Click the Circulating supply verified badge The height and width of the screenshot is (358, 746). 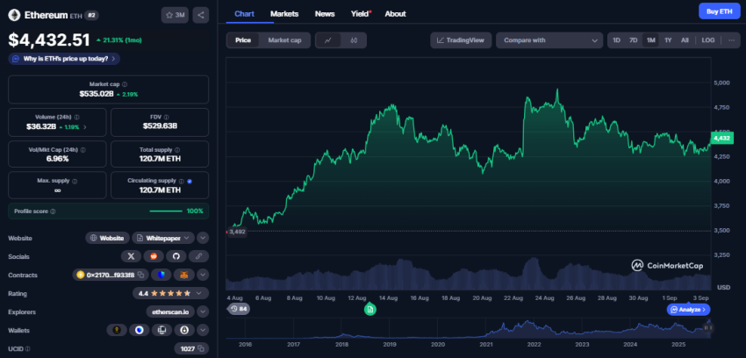pos(190,181)
